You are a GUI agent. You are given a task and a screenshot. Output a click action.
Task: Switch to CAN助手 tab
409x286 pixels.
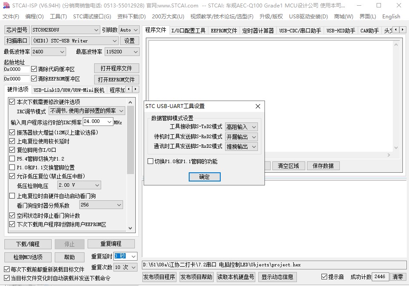(x=369, y=31)
